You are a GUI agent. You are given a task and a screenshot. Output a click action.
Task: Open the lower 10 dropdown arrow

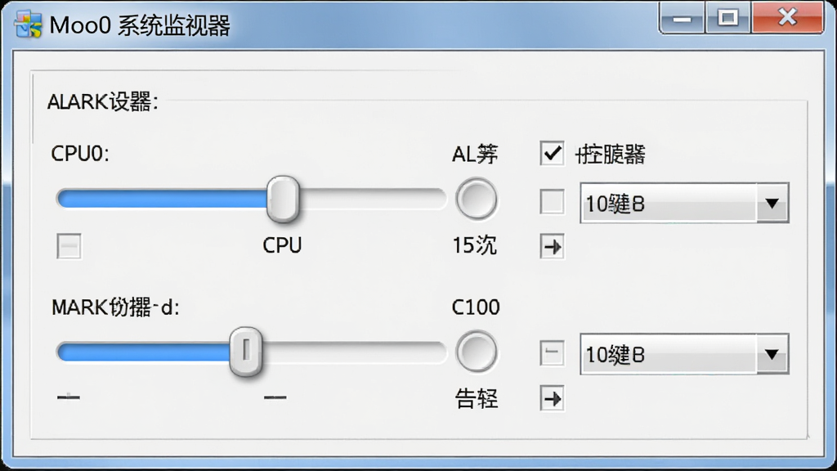coord(772,354)
